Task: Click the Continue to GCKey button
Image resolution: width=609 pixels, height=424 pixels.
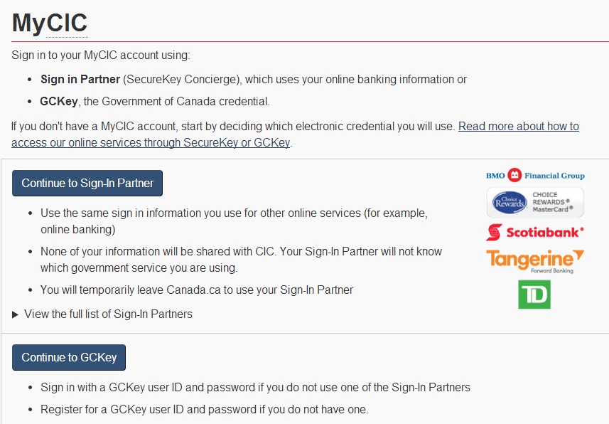Action: [x=69, y=357]
